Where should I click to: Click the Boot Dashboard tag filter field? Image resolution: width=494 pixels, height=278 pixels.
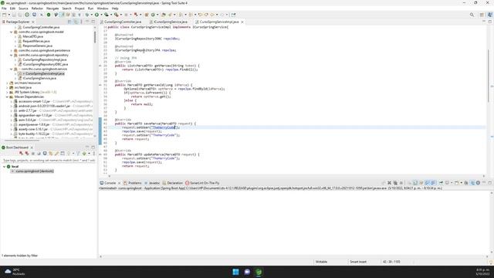click(x=49, y=161)
